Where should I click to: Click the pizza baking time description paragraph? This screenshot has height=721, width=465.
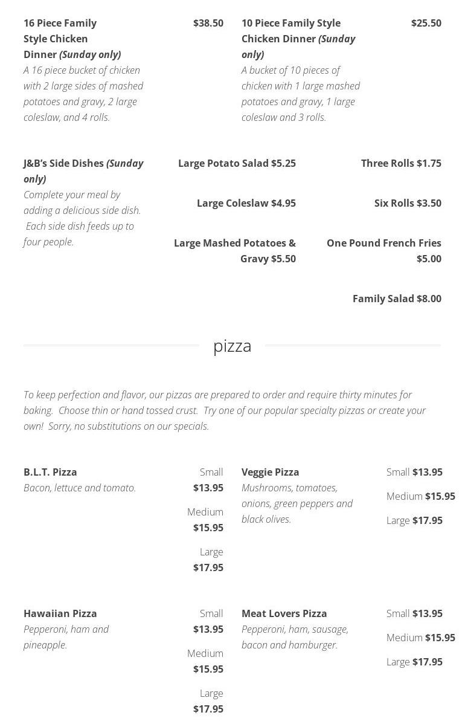[x=225, y=410]
